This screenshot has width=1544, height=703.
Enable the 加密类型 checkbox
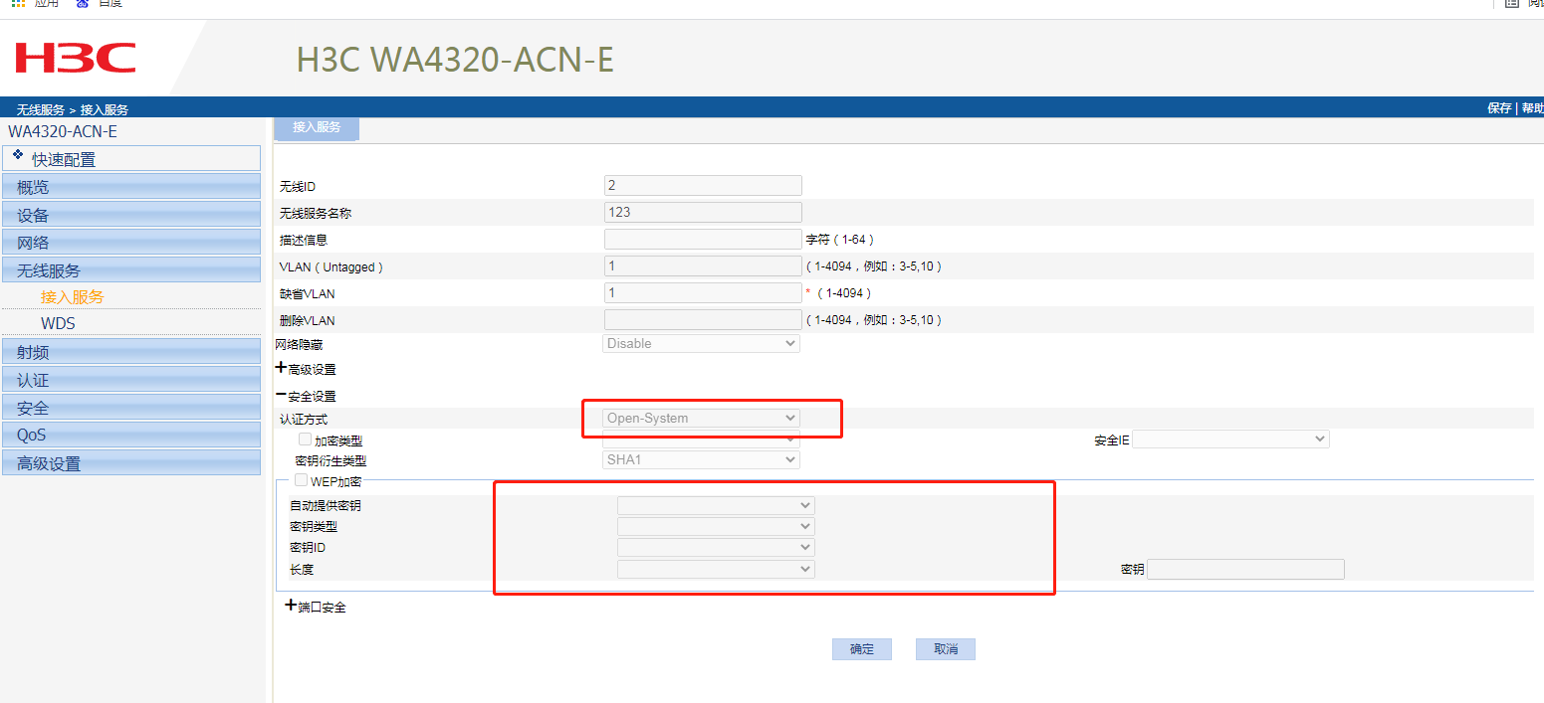[x=306, y=439]
